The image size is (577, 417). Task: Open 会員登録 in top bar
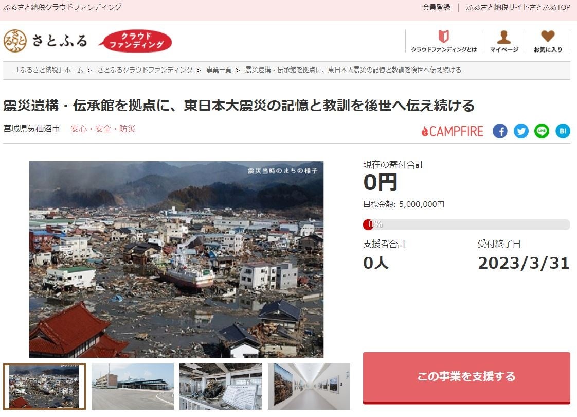point(436,7)
